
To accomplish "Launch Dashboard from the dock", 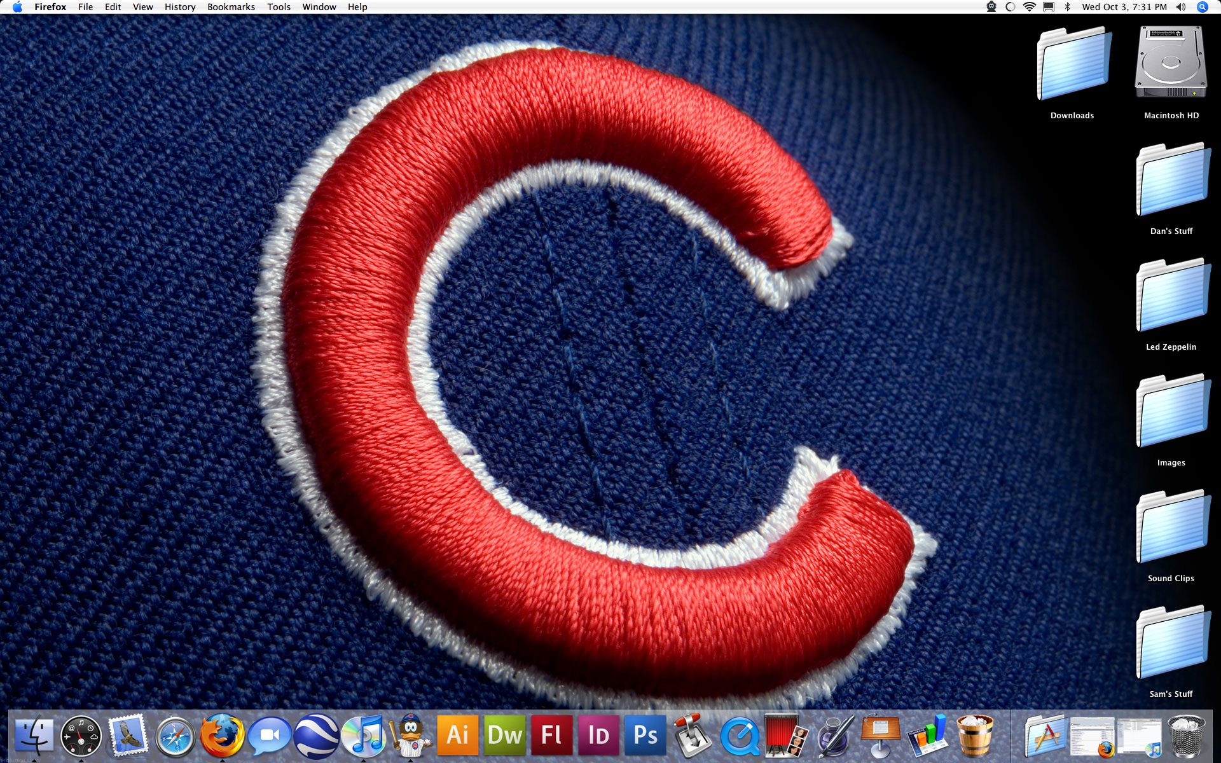I will [x=81, y=736].
